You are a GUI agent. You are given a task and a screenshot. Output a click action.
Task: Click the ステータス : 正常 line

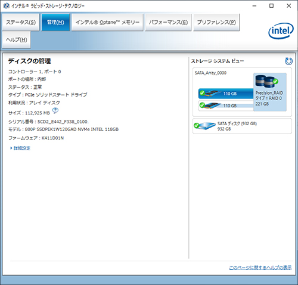click(25, 87)
